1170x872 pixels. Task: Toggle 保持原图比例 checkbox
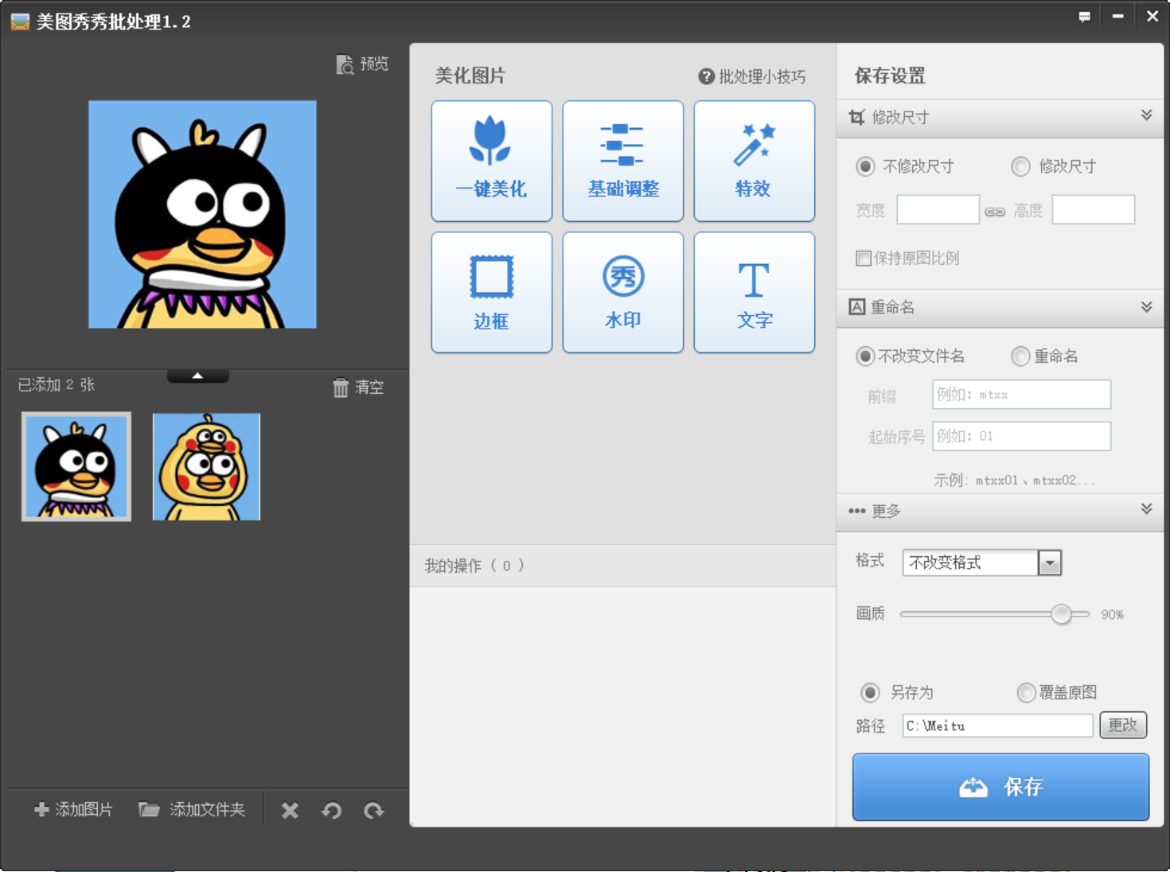pos(864,258)
